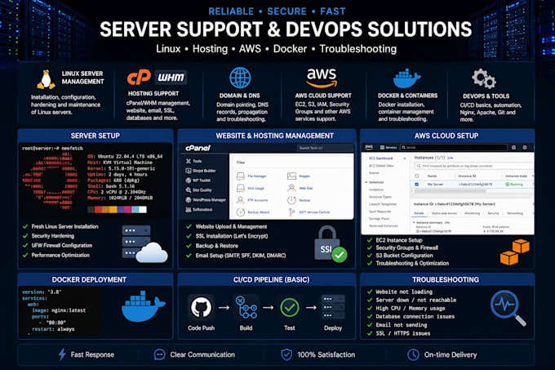Open EC2 Dashboard link in AWS sidebar
The height and width of the screenshot is (370, 555).
pyautogui.click(x=381, y=158)
